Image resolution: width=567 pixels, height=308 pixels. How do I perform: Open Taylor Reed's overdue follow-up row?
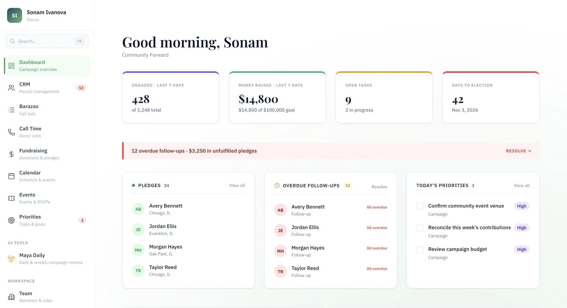[x=331, y=271]
